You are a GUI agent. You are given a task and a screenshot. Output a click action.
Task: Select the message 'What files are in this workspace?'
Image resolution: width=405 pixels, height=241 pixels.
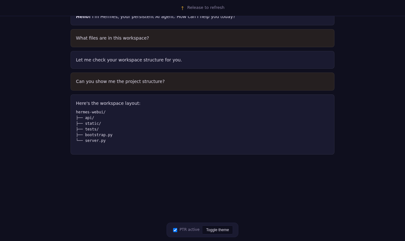[202, 38]
